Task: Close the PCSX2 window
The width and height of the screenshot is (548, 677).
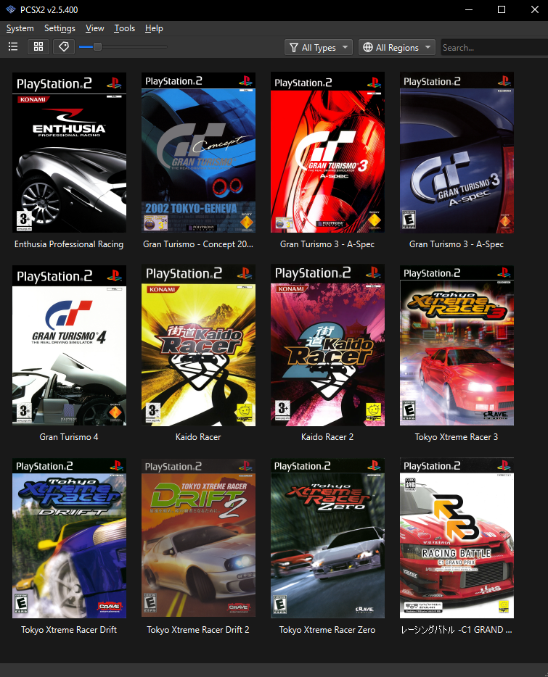Action: click(x=535, y=9)
